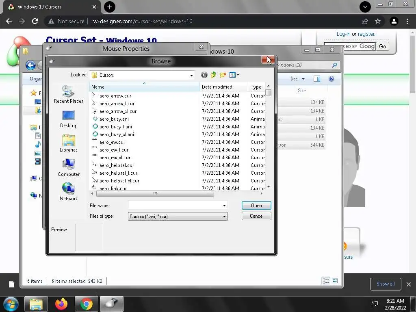
Task: Click the horizontal scrollbar in file list
Action: (155, 193)
